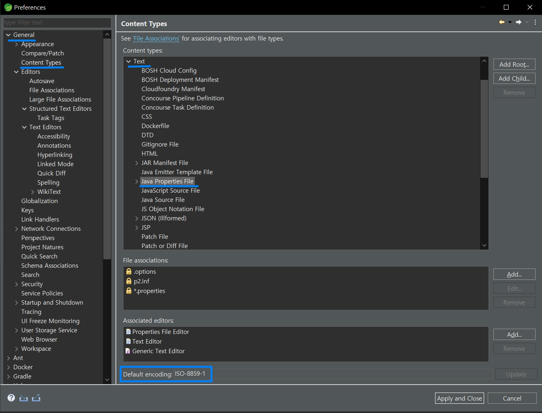This screenshot has width=542, height=413.
Task: Expand the Gradle preferences node
Action: [x=8, y=376]
